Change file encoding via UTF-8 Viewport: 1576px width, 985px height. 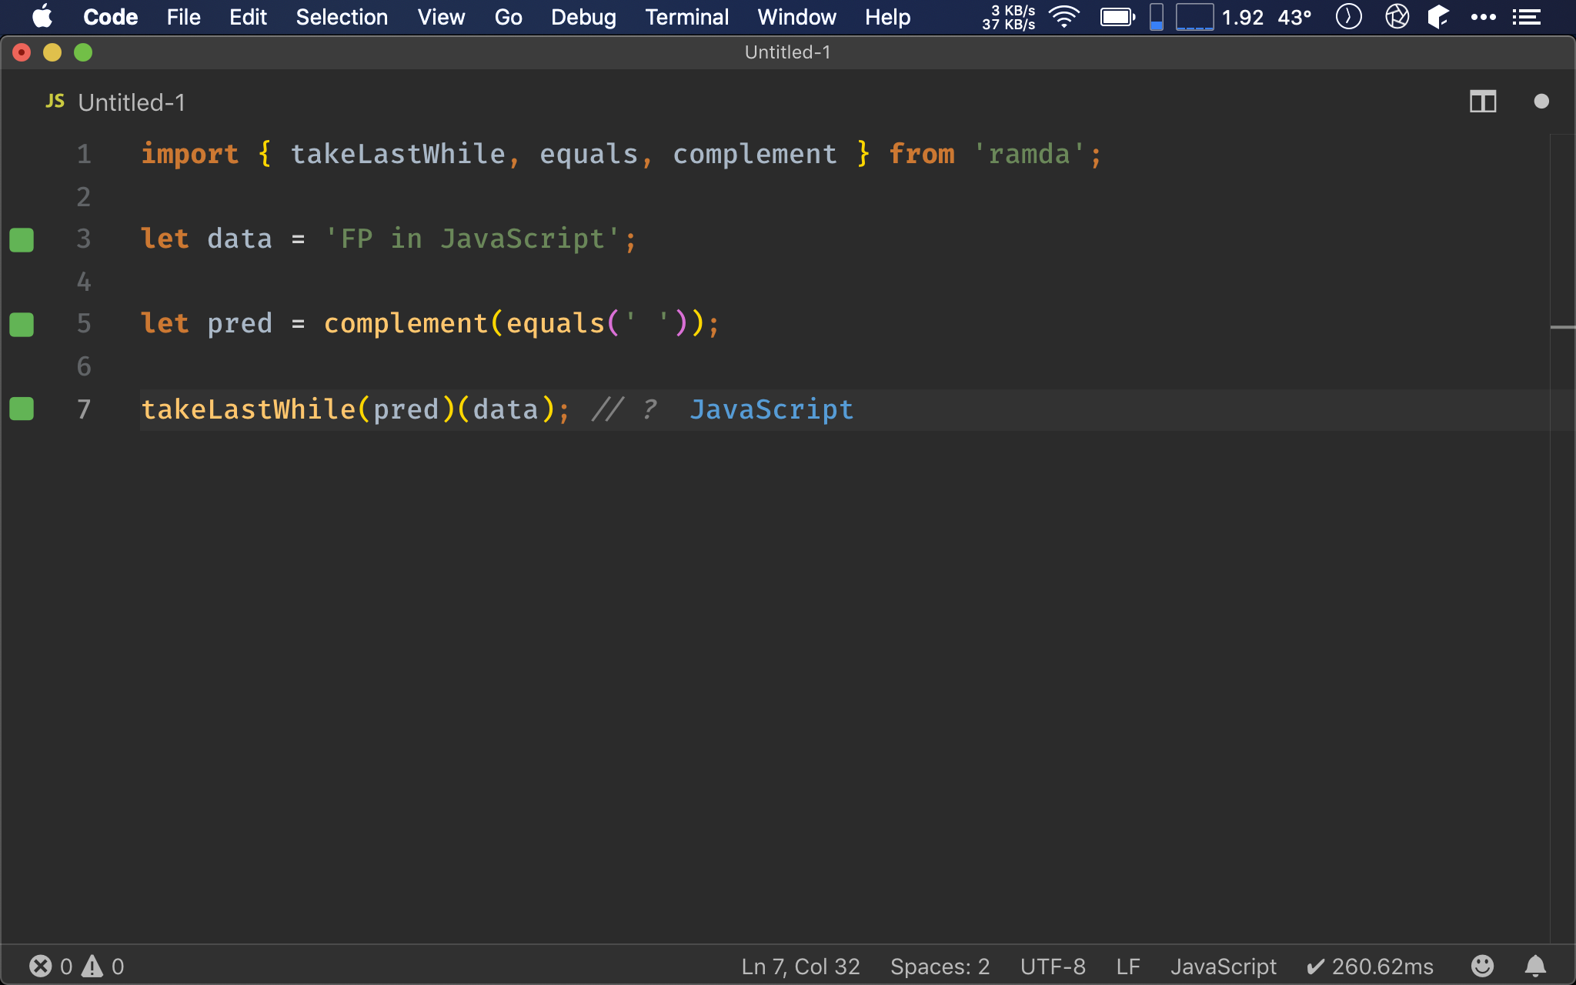pos(1053,966)
